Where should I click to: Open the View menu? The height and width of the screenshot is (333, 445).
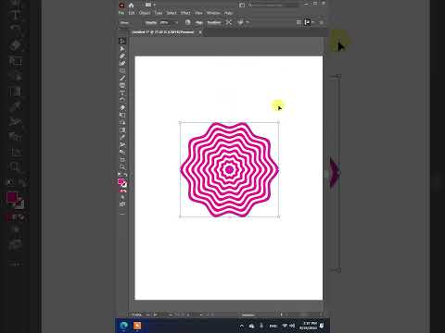coord(198,13)
